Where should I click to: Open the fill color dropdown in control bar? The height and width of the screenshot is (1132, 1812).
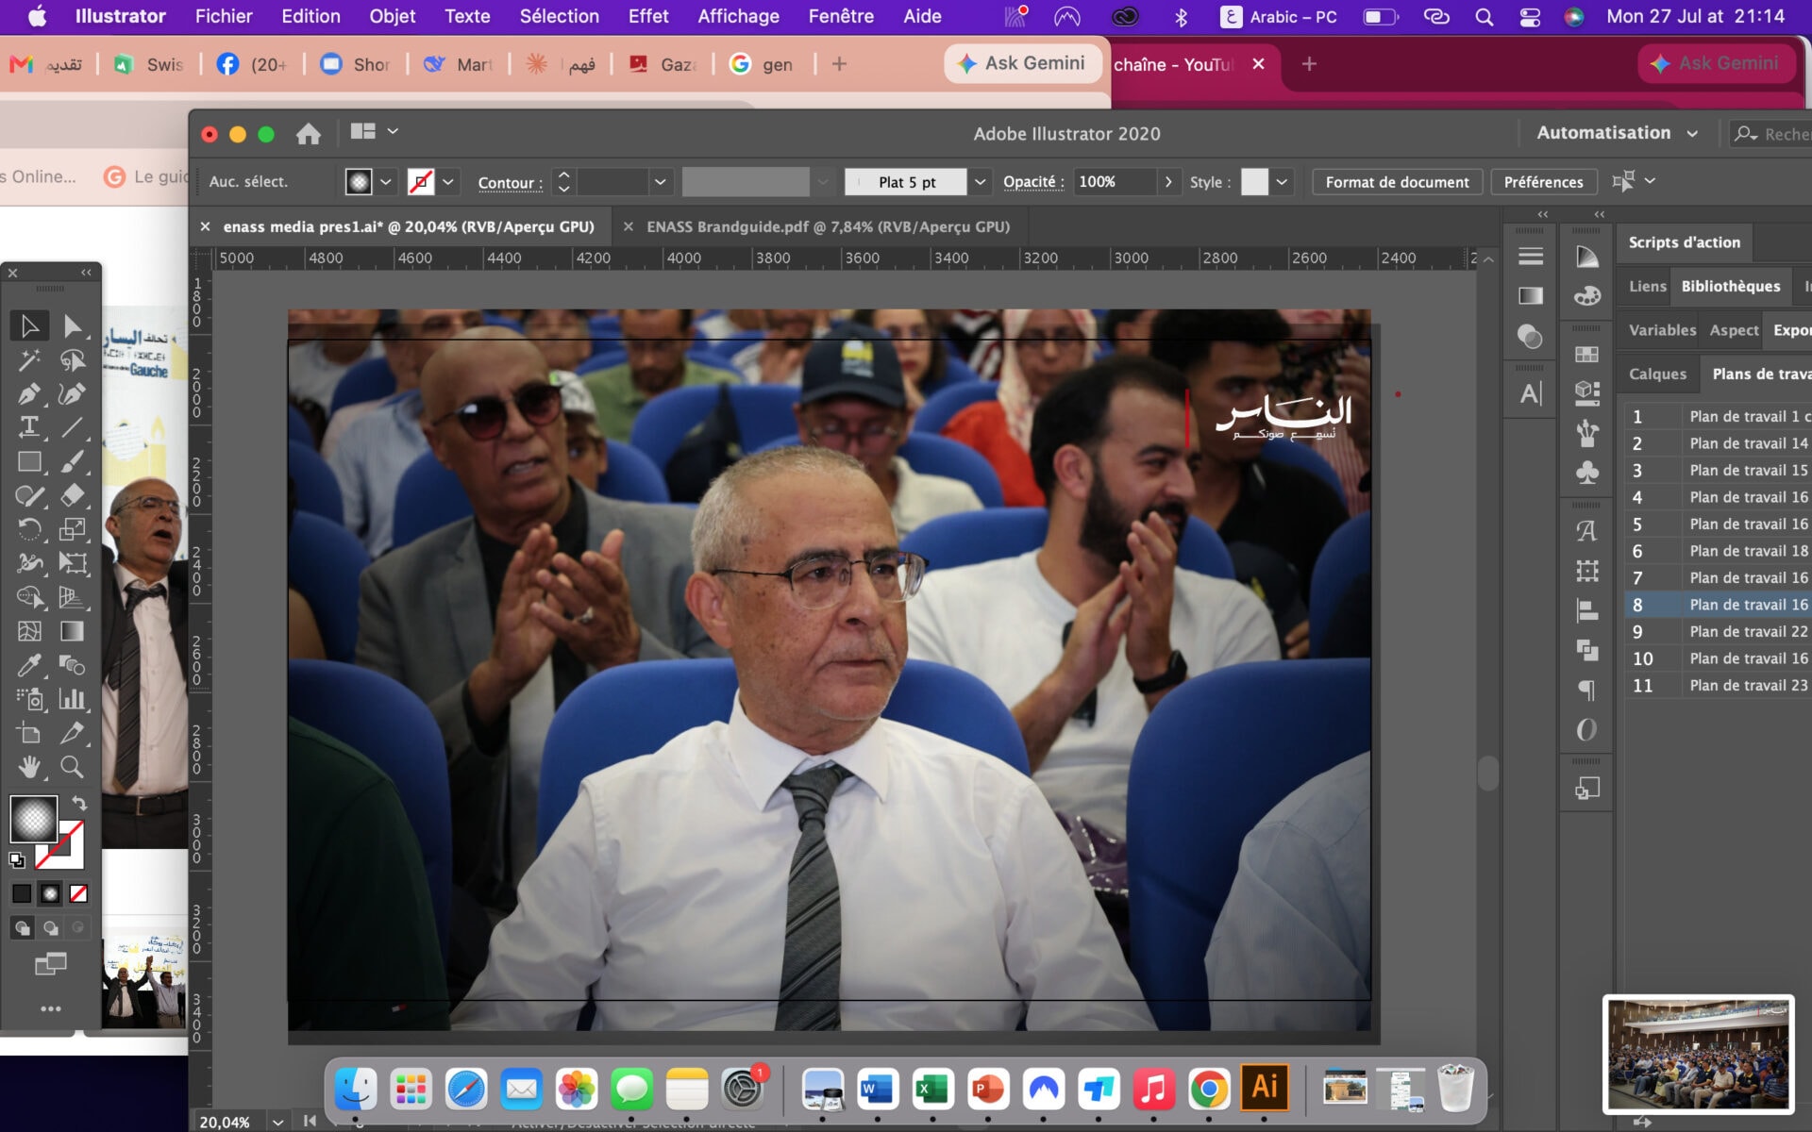pos(386,182)
